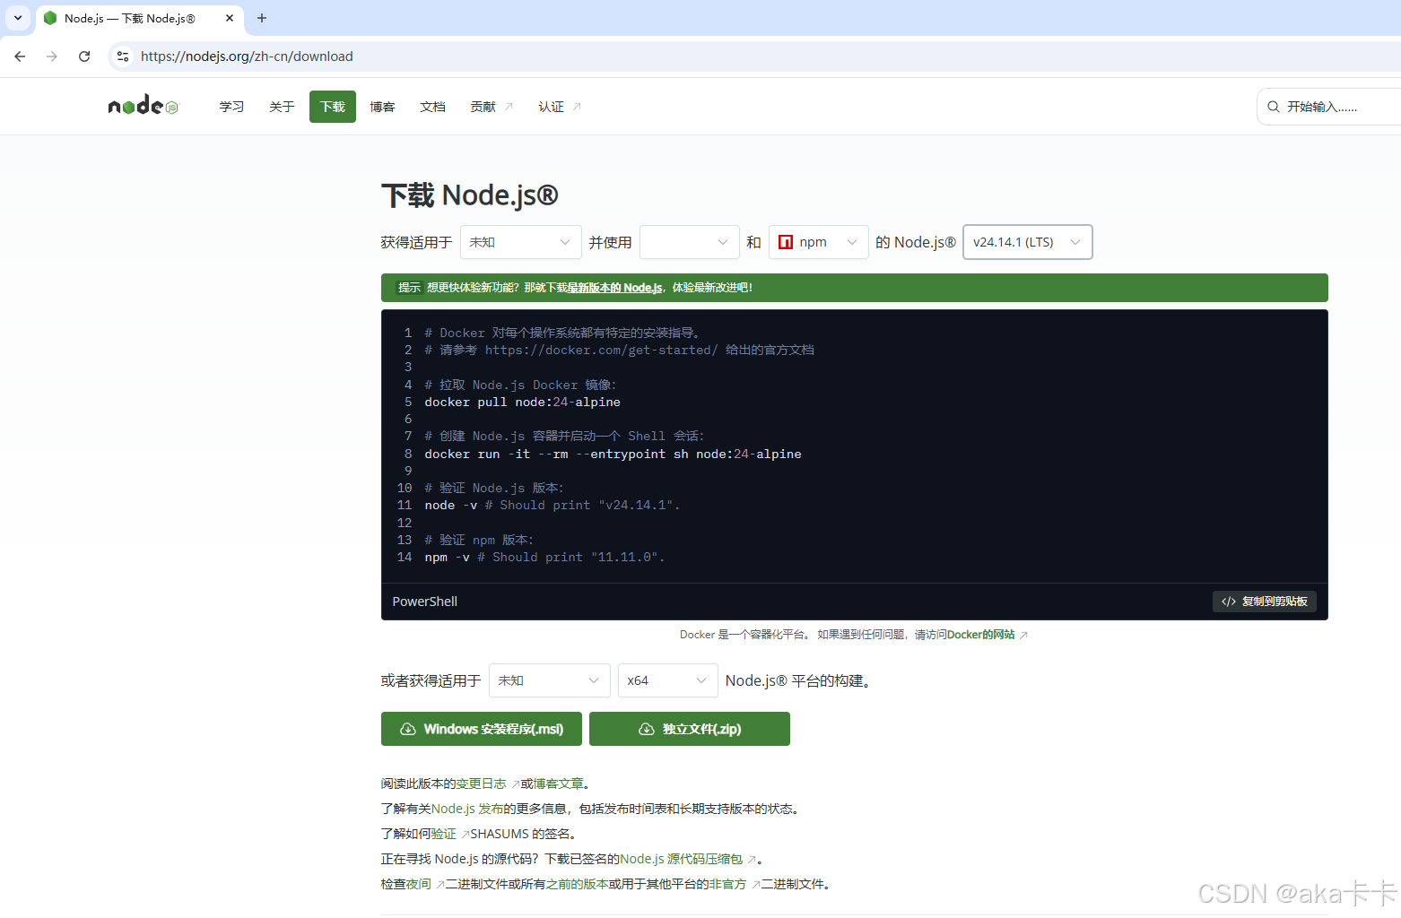Open the 验证 SHASUMS link
The width and height of the screenshot is (1401, 918).
[444, 834]
